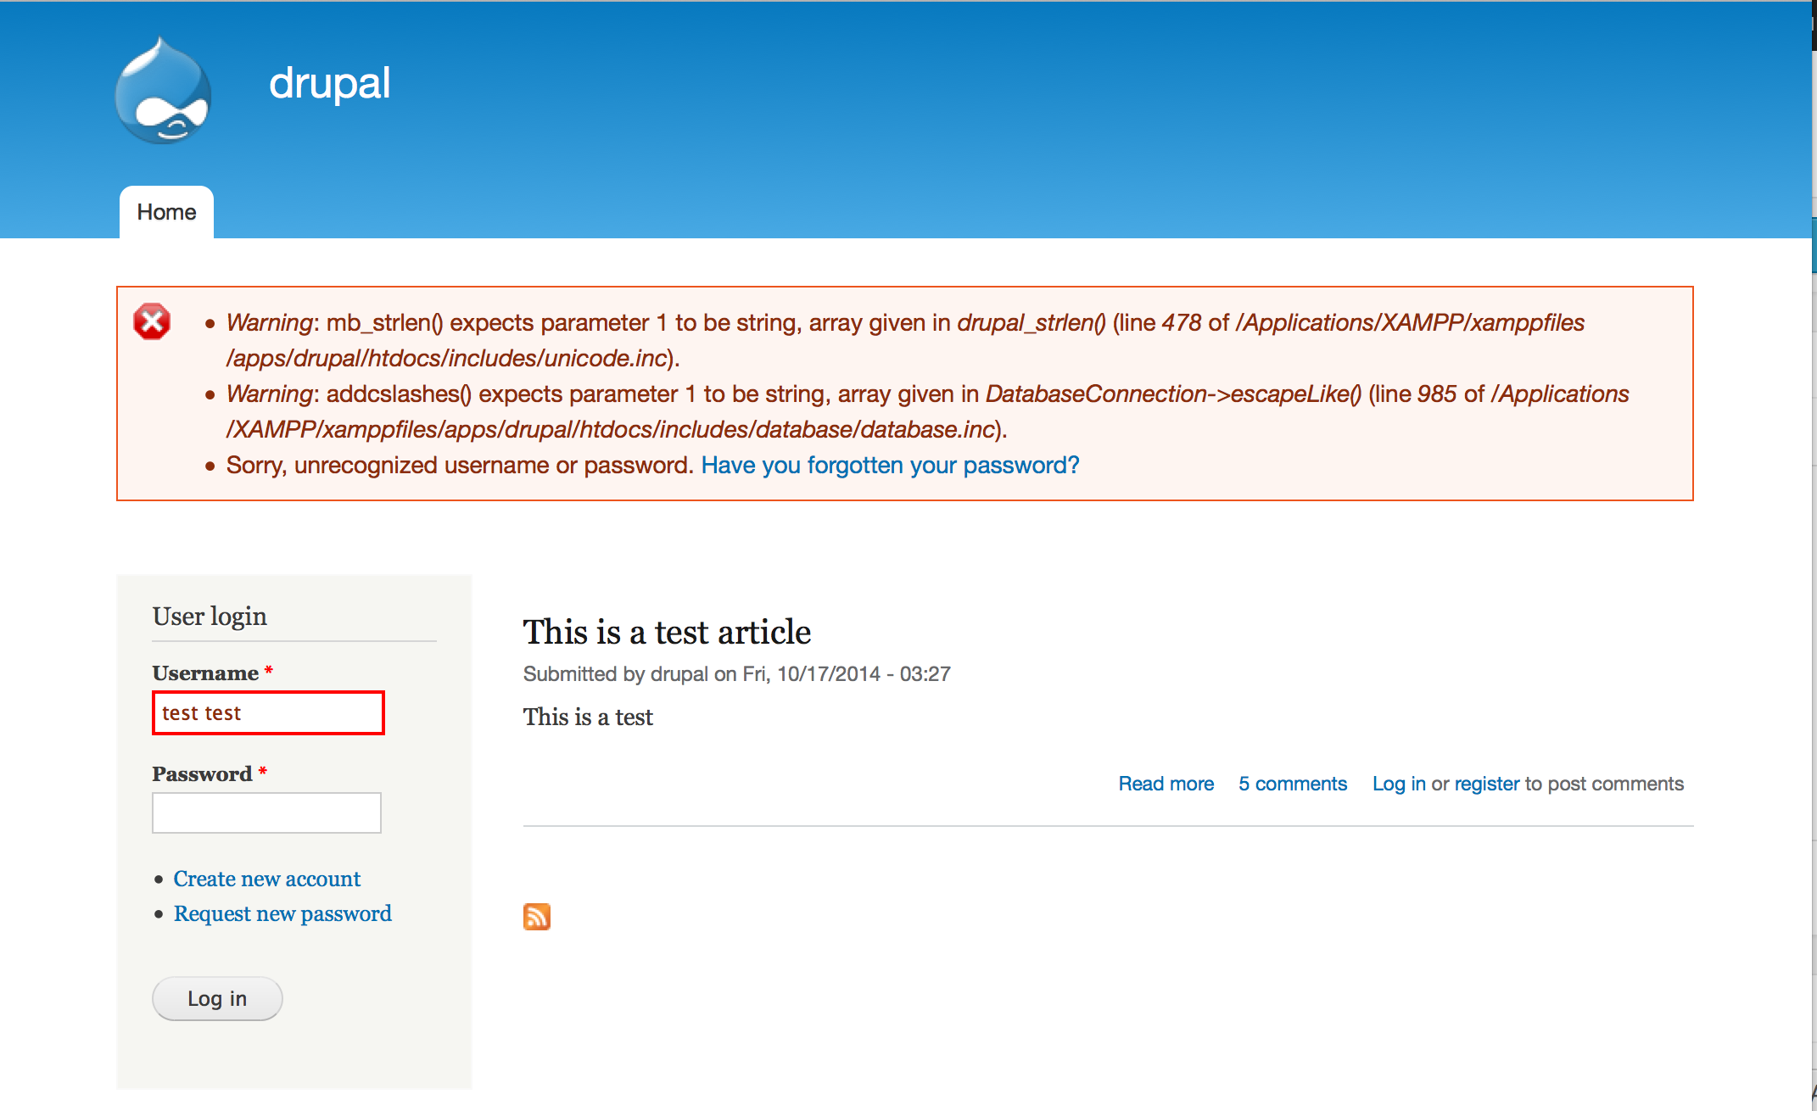
Task: Select the 'This is a test' body text
Action: 588,717
